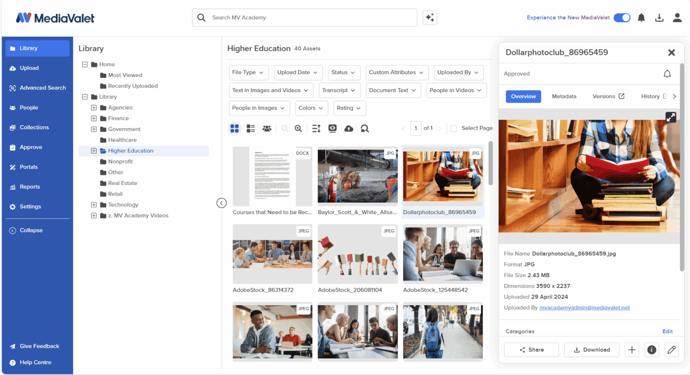
Task: Open the notifications bell in the header
Action: tap(642, 18)
